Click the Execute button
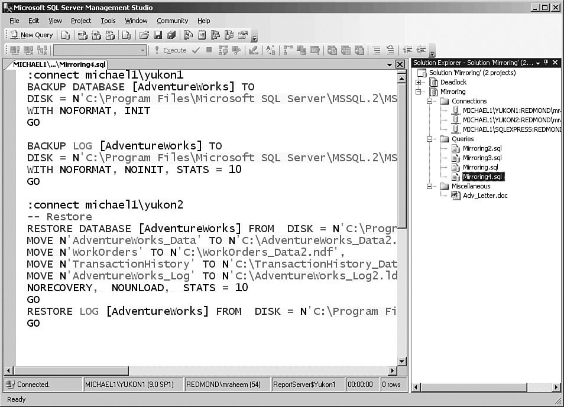 [x=170, y=50]
